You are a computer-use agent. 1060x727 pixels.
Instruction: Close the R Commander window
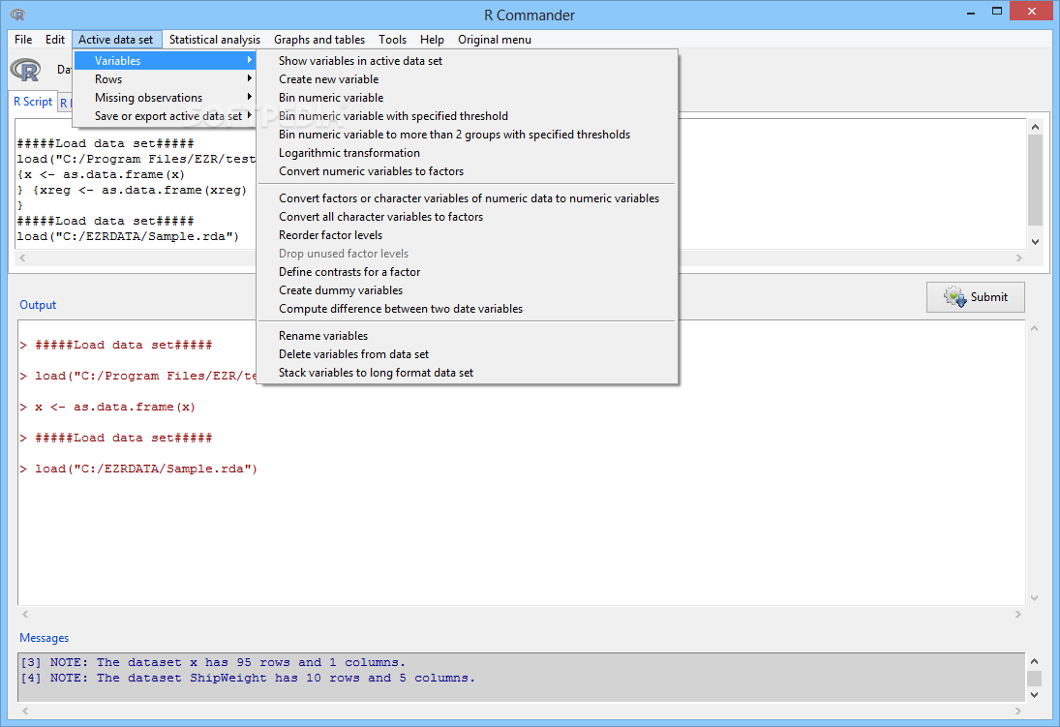pos(1032,11)
